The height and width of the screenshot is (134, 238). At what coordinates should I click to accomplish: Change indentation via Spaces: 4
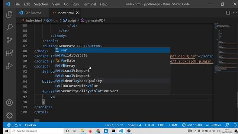tap(134, 125)
